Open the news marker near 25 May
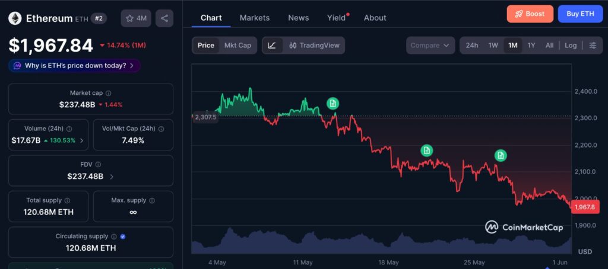608x269 pixels. click(x=500, y=156)
